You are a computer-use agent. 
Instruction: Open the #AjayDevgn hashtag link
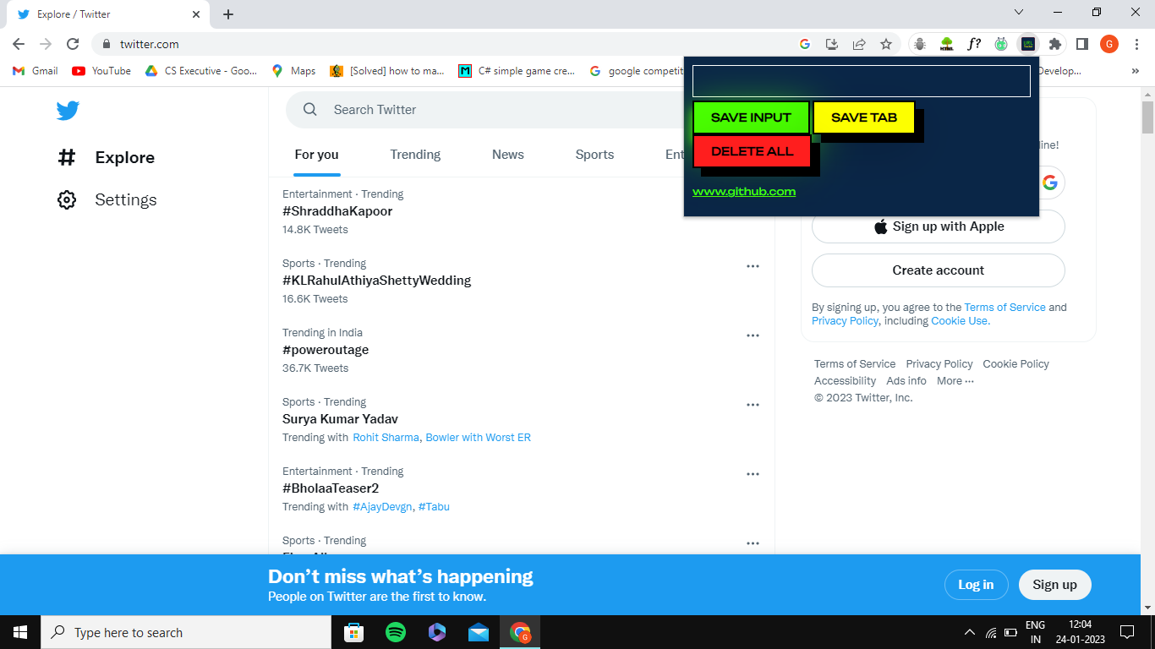[382, 507]
